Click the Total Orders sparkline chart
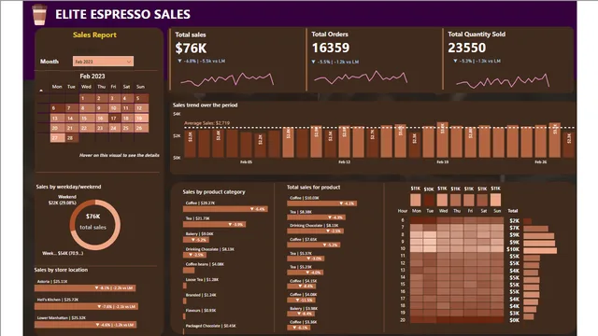 (x=361, y=77)
